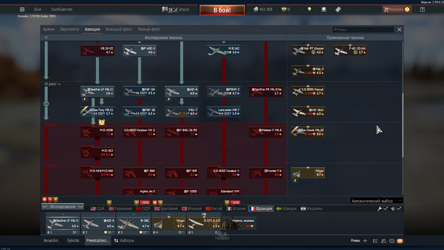Viewport: 444px width, 250px height.
Task: Focus the Поиск search field
Action: (x=363, y=30)
